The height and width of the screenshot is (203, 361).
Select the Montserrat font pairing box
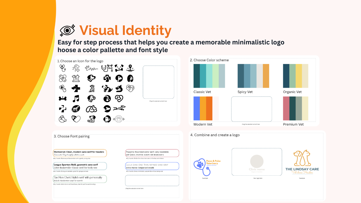[80, 153]
